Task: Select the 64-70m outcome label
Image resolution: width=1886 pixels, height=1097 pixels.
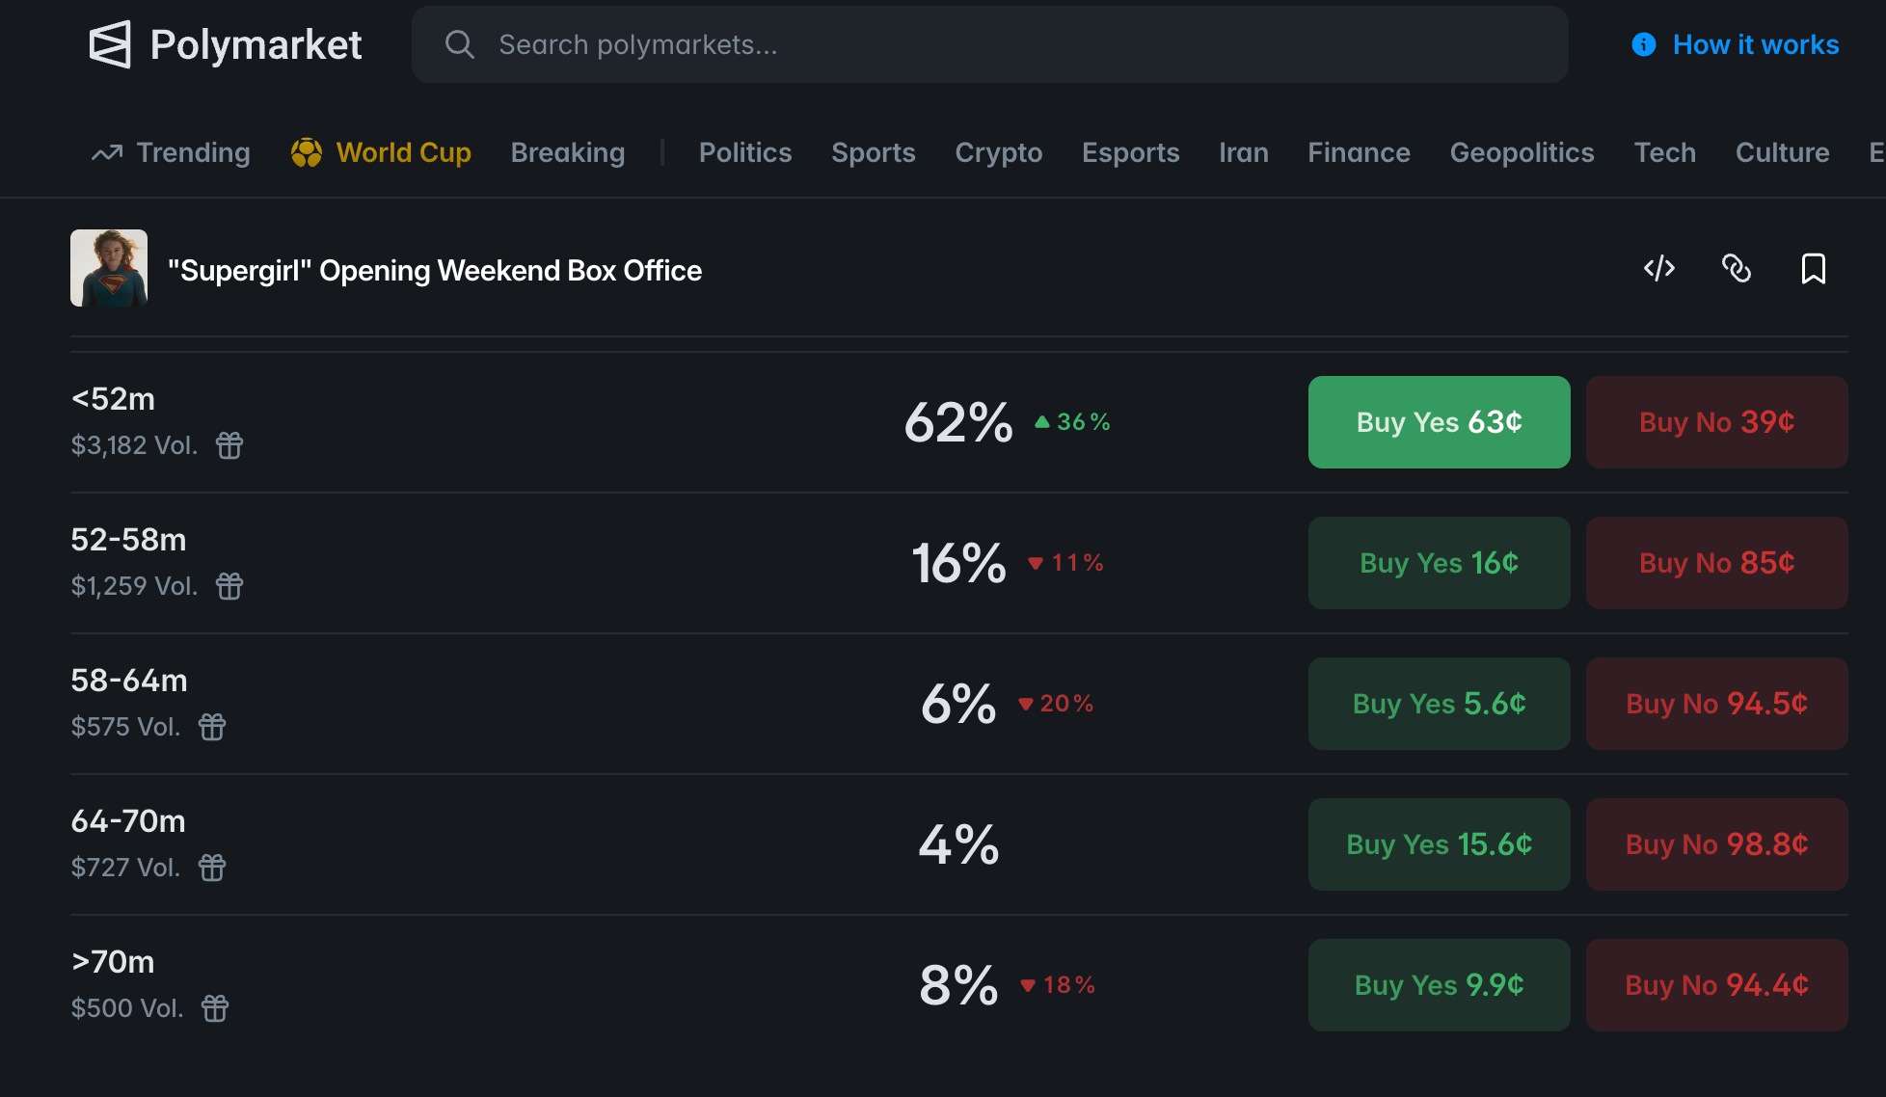Action: click(128, 821)
